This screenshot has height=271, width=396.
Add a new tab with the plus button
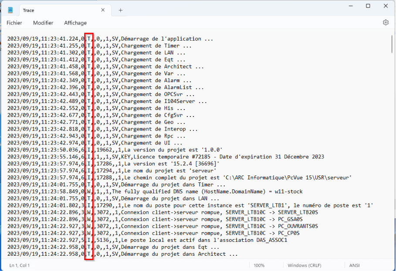tap(121, 10)
